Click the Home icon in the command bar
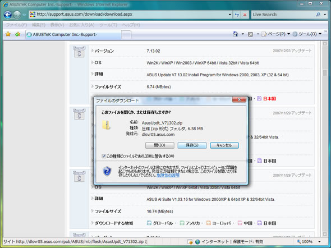331x248 pixels. (x=236, y=34)
